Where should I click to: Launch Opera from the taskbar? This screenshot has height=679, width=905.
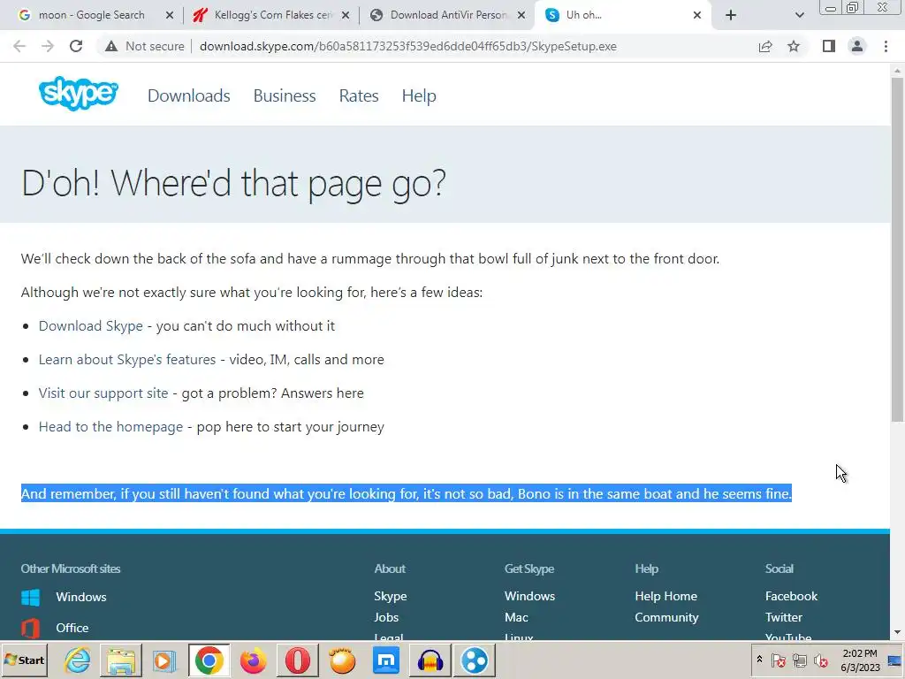pyautogui.click(x=298, y=660)
